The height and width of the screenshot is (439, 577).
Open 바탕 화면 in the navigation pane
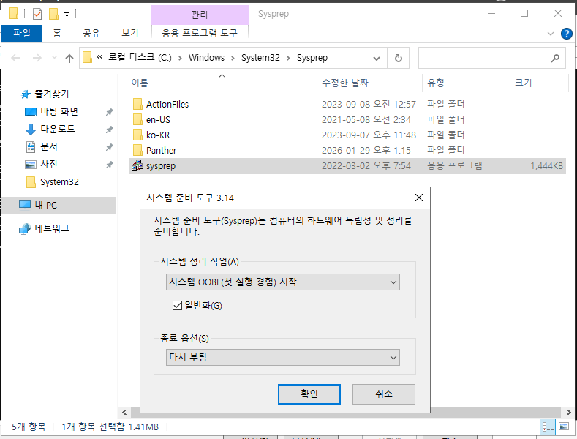pyautogui.click(x=59, y=112)
